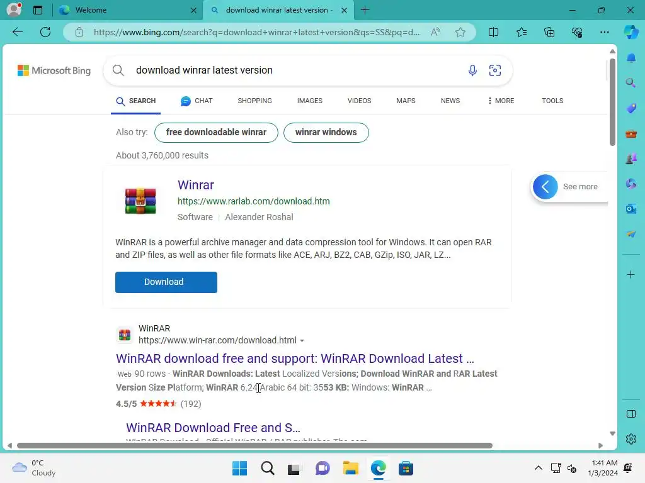Viewport: 645px width, 483px height.
Task: Open Microsoft Store from taskbar
Action: (x=406, y=468)
